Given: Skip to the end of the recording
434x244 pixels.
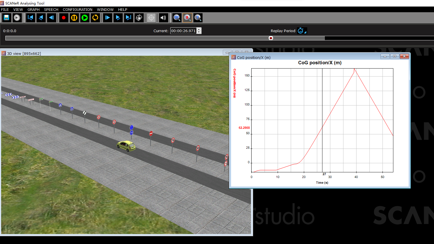Looking at the screenshot, I should [128, 18].
